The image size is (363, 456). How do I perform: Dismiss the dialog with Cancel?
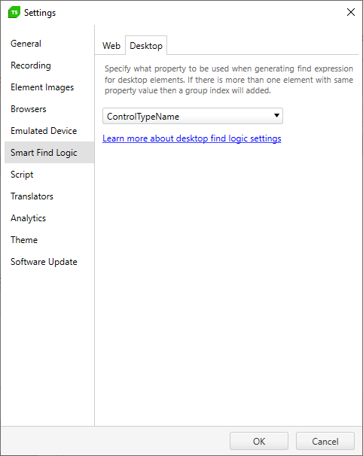[325, 441]
